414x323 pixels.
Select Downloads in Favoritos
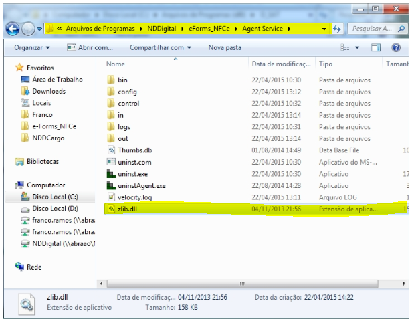click(48, 91)
